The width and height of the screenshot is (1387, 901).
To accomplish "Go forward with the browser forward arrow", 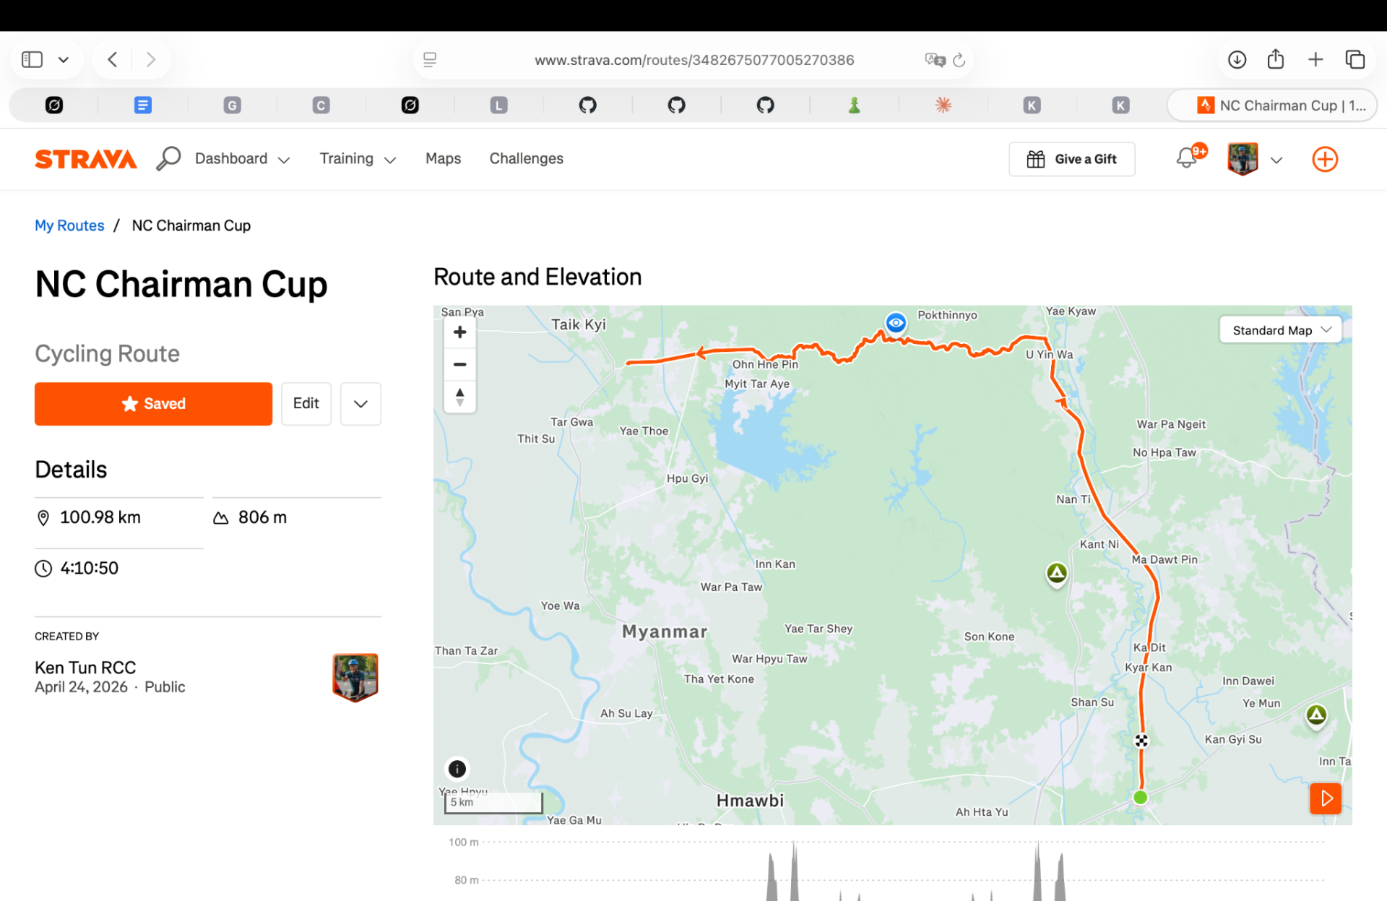I will [150, 59].
